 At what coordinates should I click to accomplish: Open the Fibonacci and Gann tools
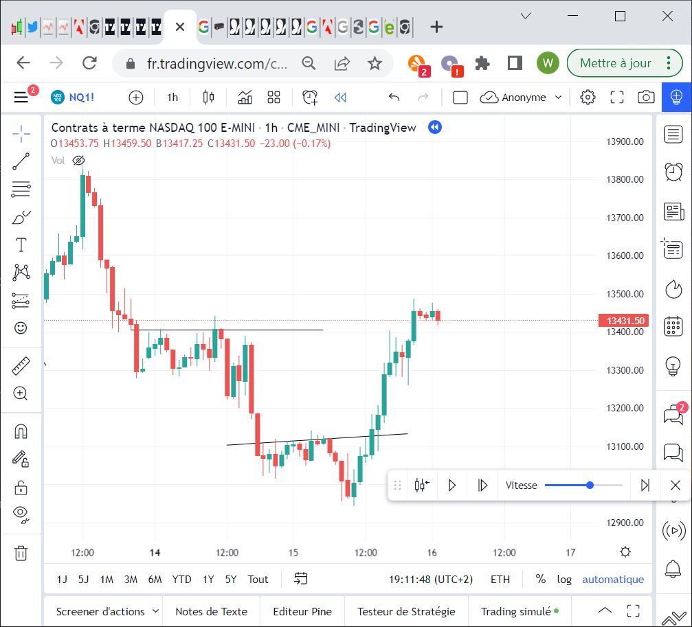coord(21,189)
